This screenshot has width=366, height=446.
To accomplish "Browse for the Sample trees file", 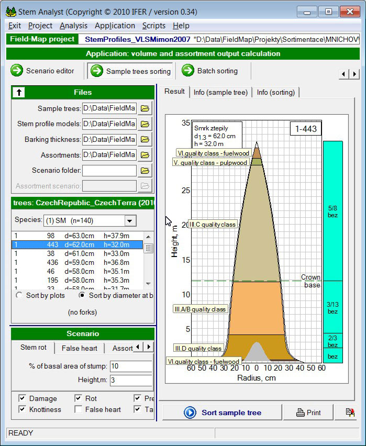I will click(145, 109).
